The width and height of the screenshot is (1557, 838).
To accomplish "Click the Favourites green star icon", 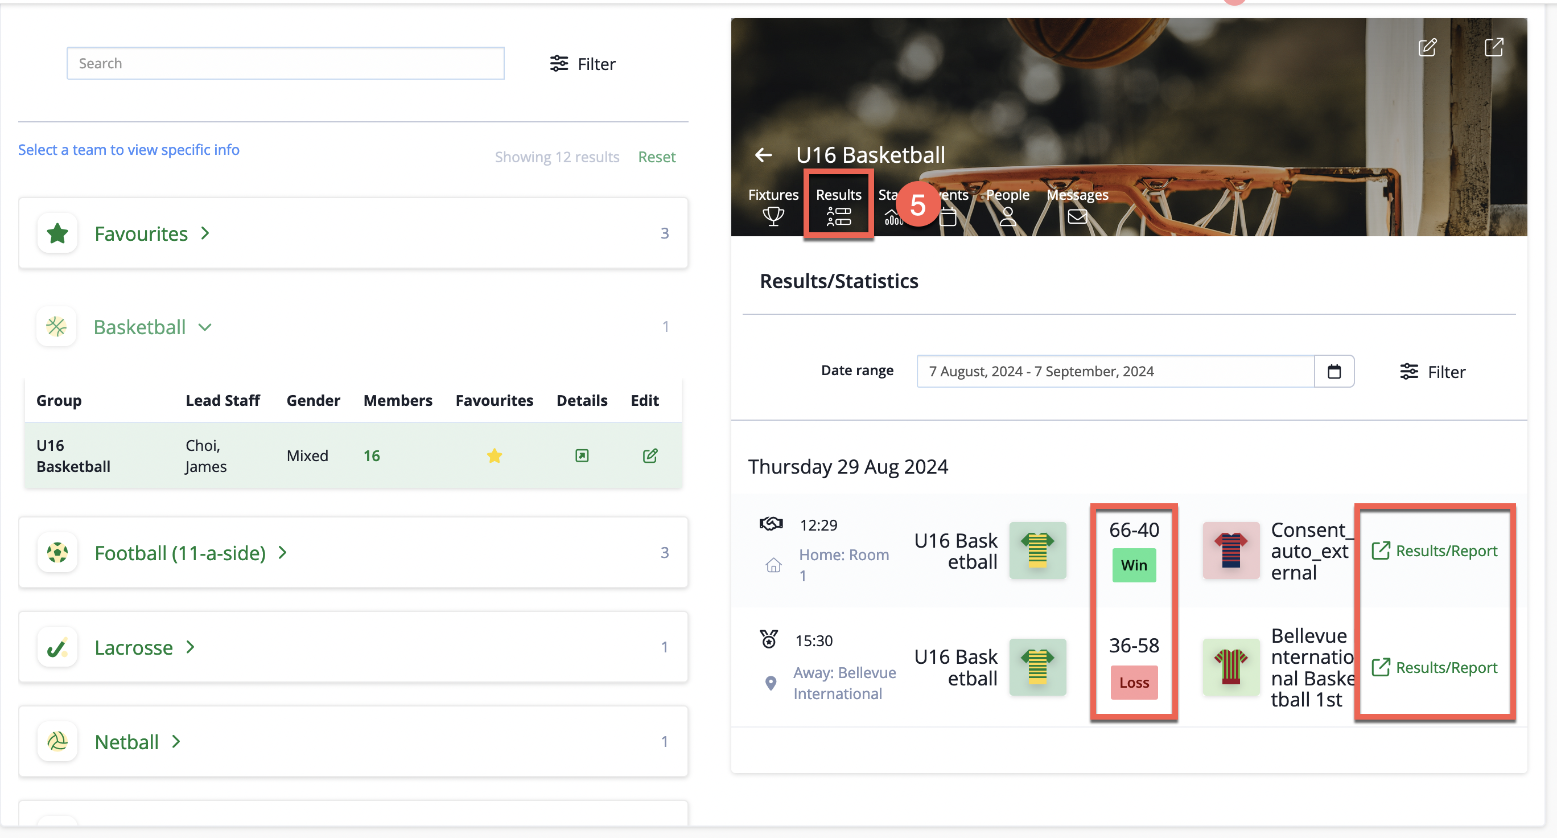I will (x=57, y=233).
